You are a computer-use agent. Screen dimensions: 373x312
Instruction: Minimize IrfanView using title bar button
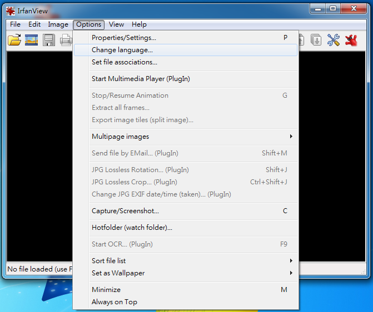coord(318,9)
